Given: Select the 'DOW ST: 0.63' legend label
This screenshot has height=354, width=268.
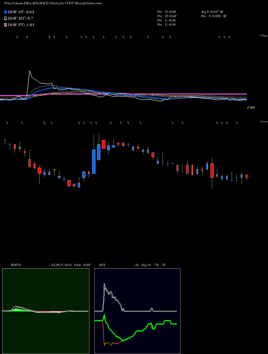Looking at the screenshot, I should (21, 12).
